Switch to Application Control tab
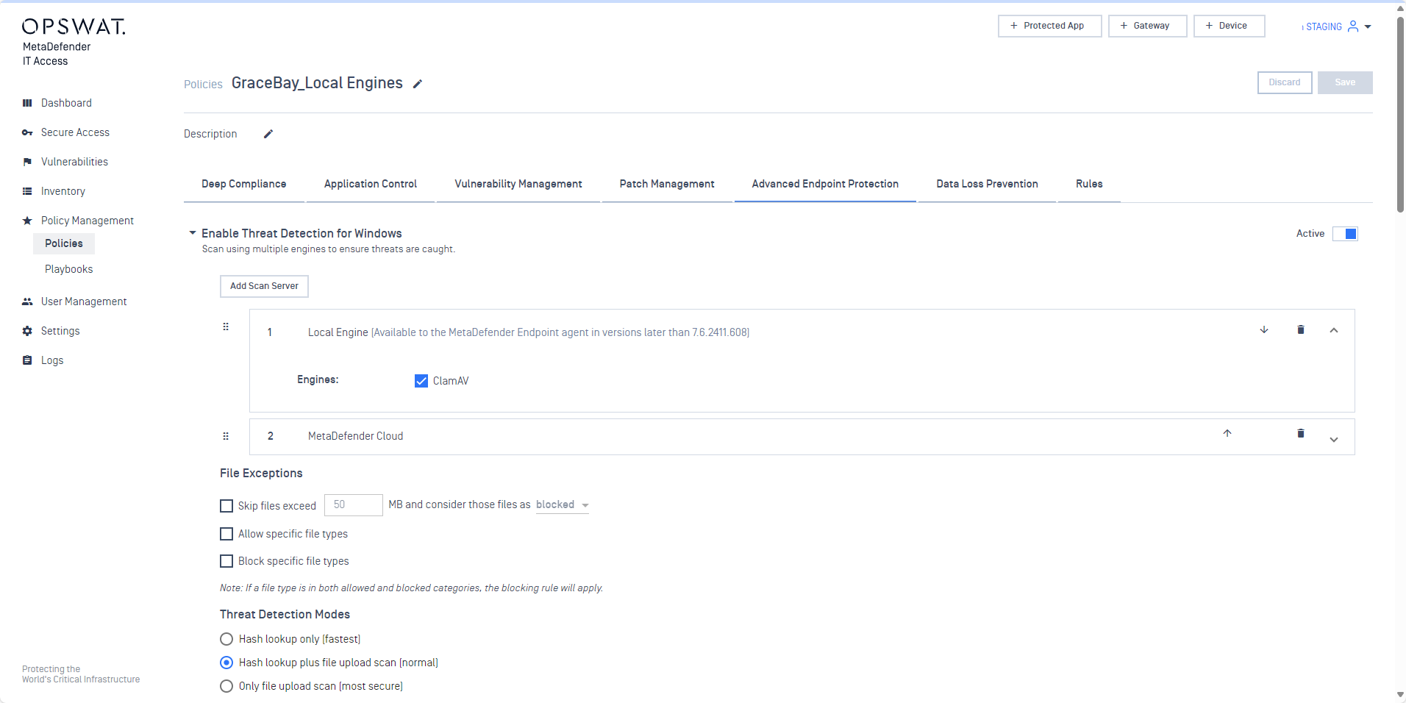The height and width of the screenshot is (703, 1406). point(371,184)
